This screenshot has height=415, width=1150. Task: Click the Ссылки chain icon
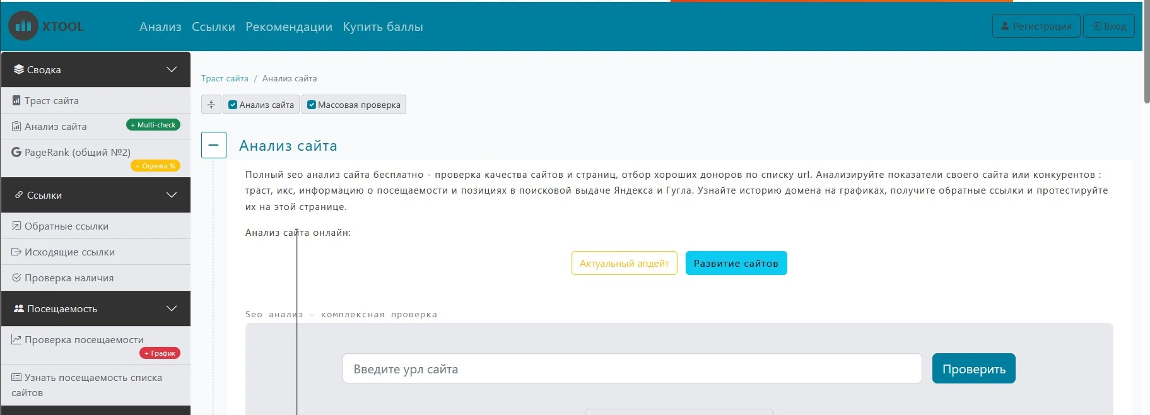[x=19, y=195]
